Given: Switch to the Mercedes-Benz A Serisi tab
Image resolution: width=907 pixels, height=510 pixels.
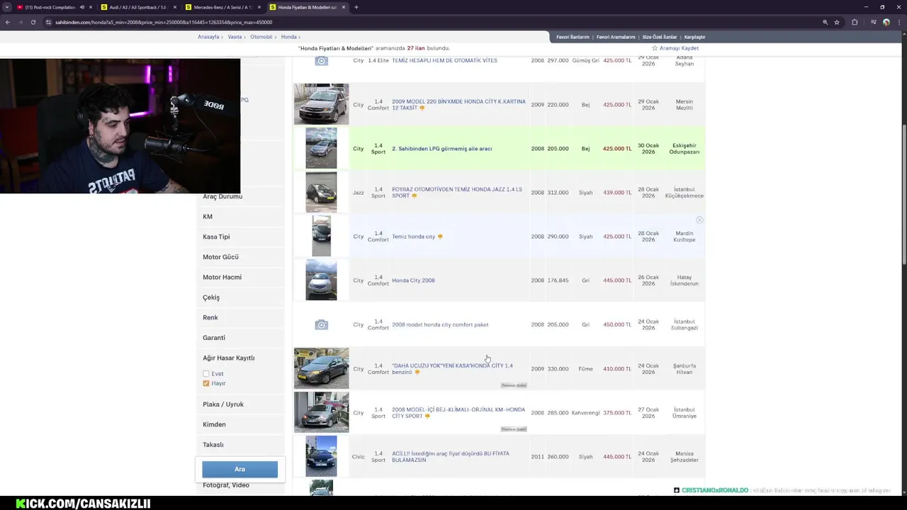Looking at the screenshot, I should (222, 7).
